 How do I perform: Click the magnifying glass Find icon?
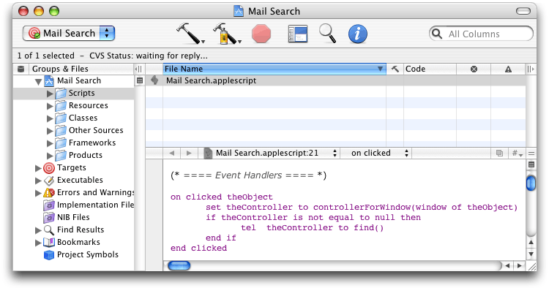point(327,34)
